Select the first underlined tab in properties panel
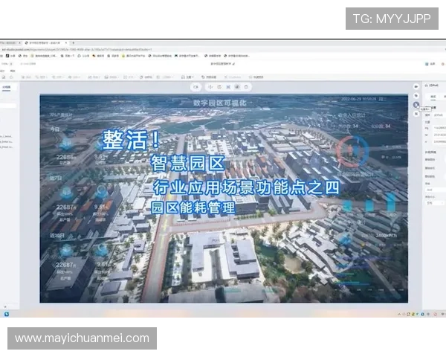 433,97
